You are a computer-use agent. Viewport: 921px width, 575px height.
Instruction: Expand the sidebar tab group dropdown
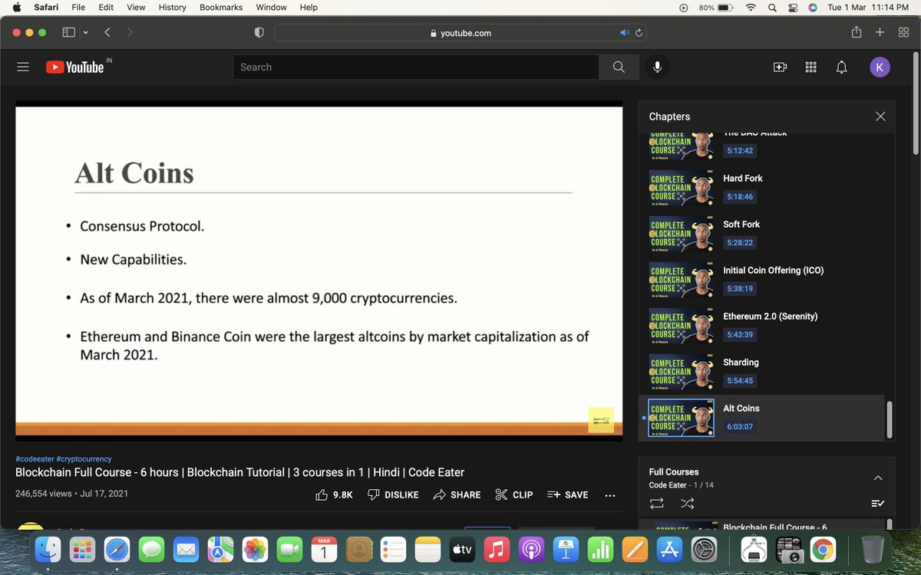tap(85, 33)
